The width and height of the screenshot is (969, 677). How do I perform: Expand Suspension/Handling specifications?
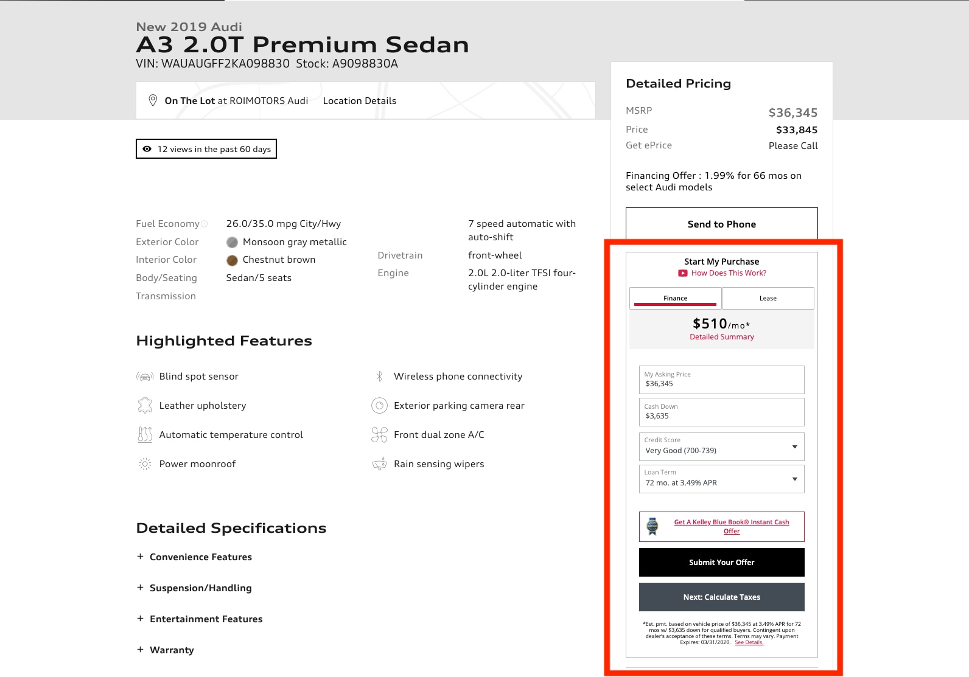194,588
